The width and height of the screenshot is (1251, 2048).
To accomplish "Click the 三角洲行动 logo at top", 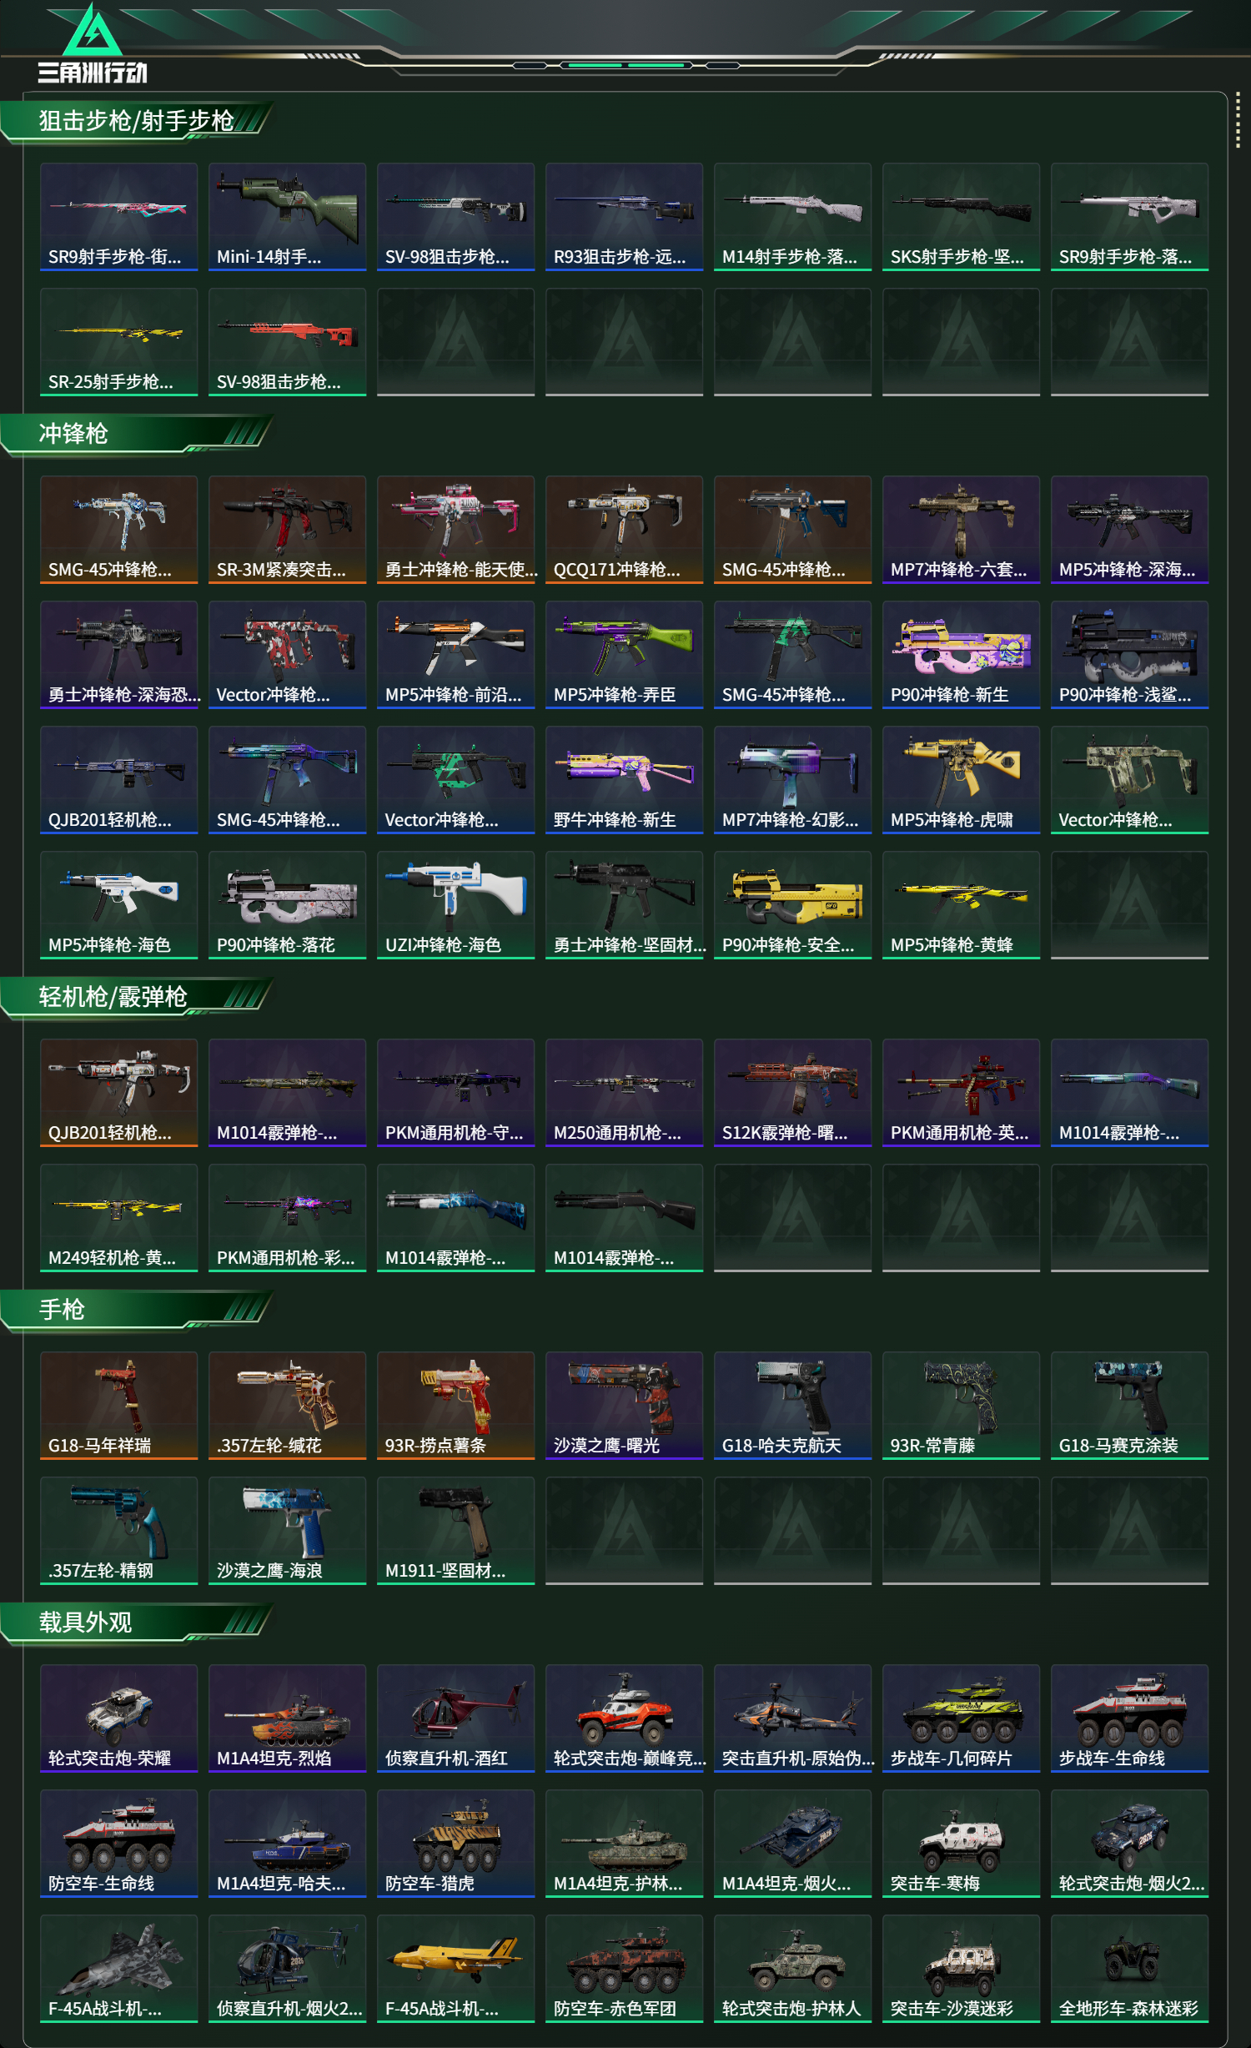I will tap(93, 44).
